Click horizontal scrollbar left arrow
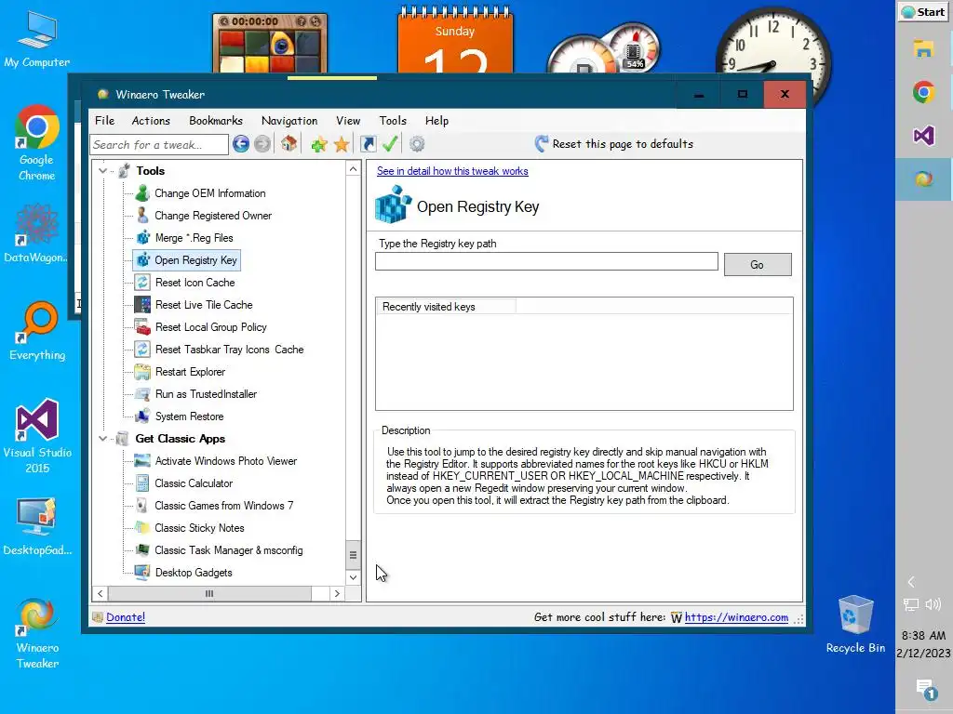The width and height of the screenshot is (953, 714). tap(101, 594)
